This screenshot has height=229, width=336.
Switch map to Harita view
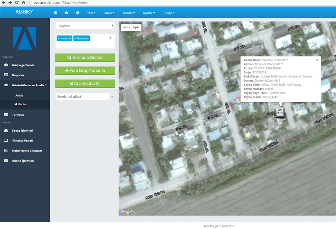tap(126, 27)
